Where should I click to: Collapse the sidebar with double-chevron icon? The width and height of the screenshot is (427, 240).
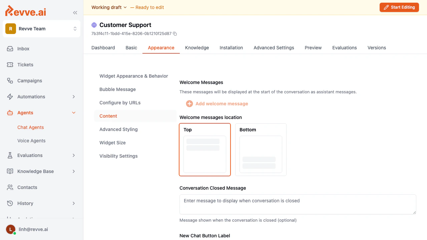[75, 13]
